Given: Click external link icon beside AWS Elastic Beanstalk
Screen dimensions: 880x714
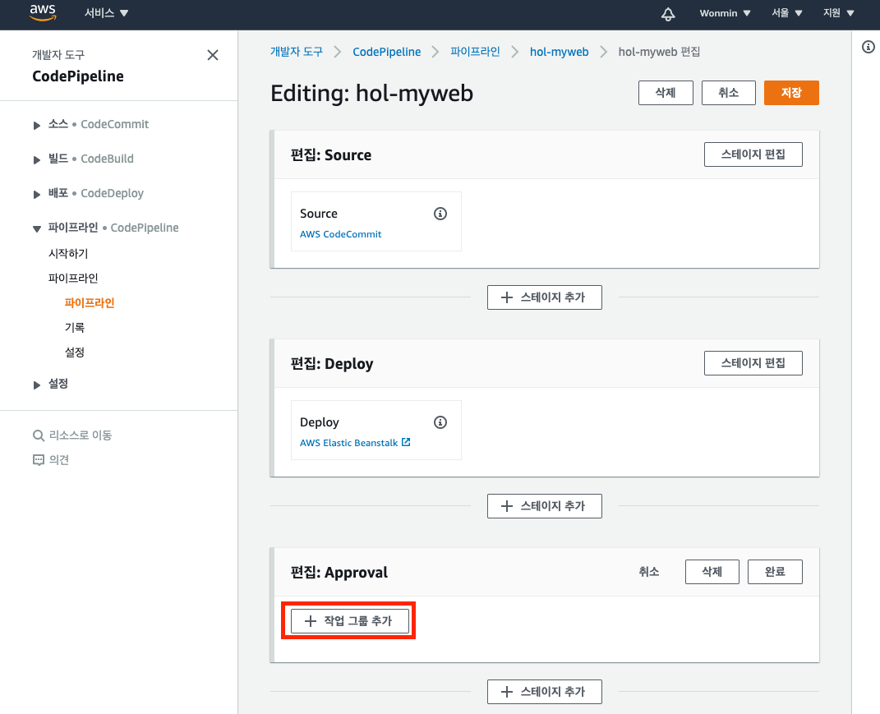Looking at the screenshot, I should [407, 442].
